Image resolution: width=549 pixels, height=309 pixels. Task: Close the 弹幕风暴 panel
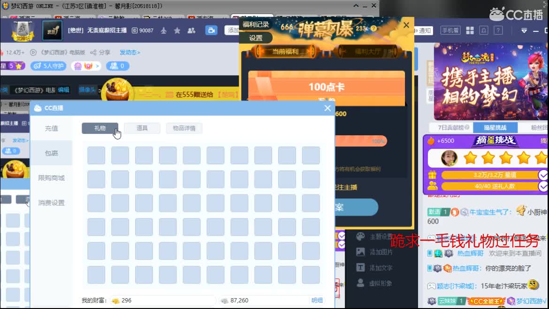coord(406,25)
